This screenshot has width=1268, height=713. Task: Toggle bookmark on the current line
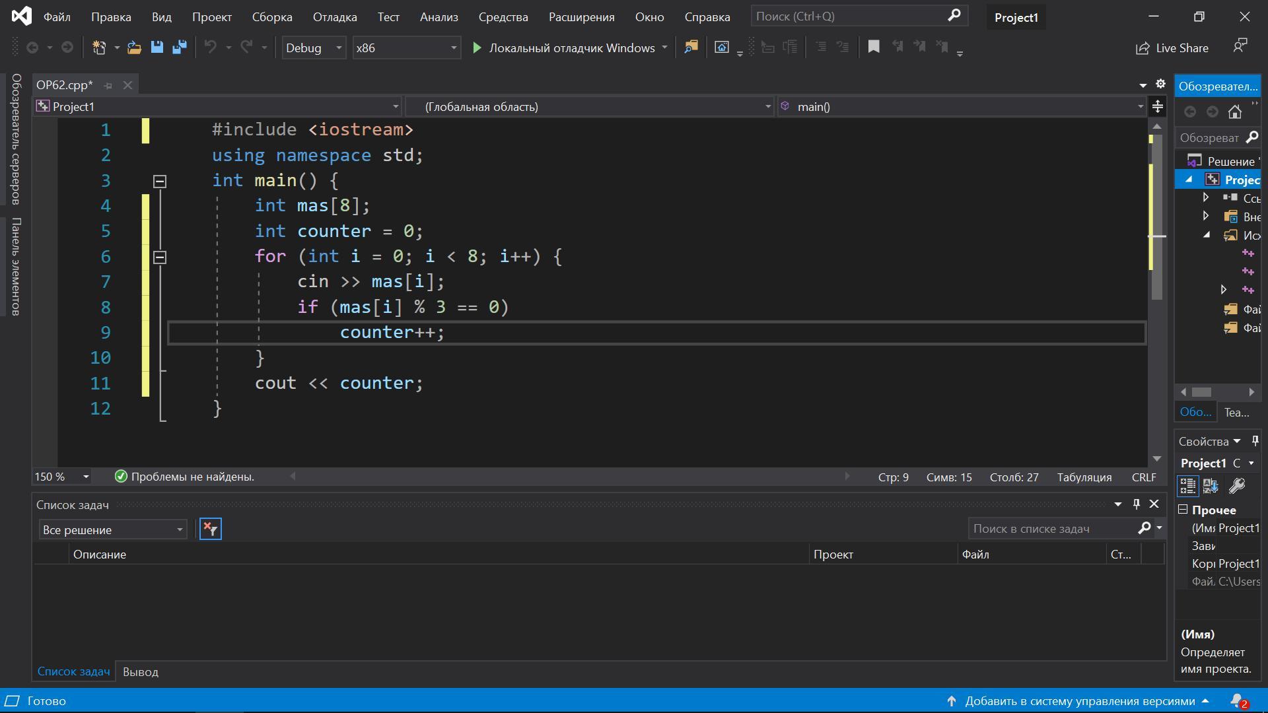pyautogui.click(x=873, y=47)
